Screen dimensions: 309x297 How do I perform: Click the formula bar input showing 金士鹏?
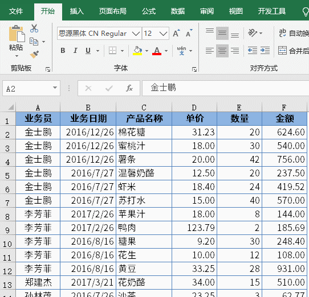pyautogui.click(x=225, y=88)
